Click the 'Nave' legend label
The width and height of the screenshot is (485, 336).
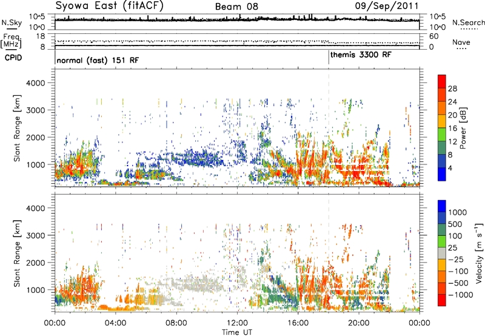(x=461, y=42)
